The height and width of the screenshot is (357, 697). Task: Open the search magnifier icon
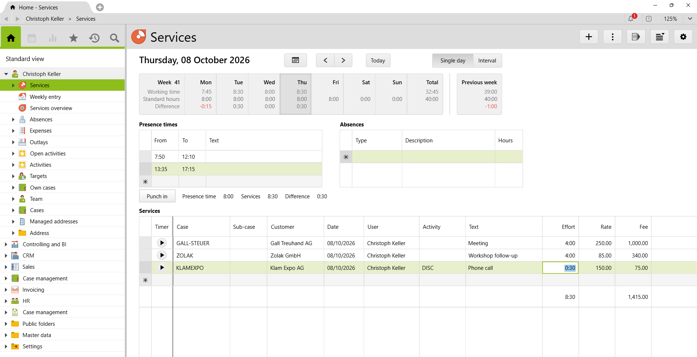[x=114, y=38]
